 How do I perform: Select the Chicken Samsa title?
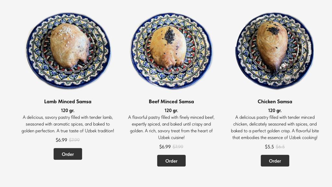tap(275, 101)
